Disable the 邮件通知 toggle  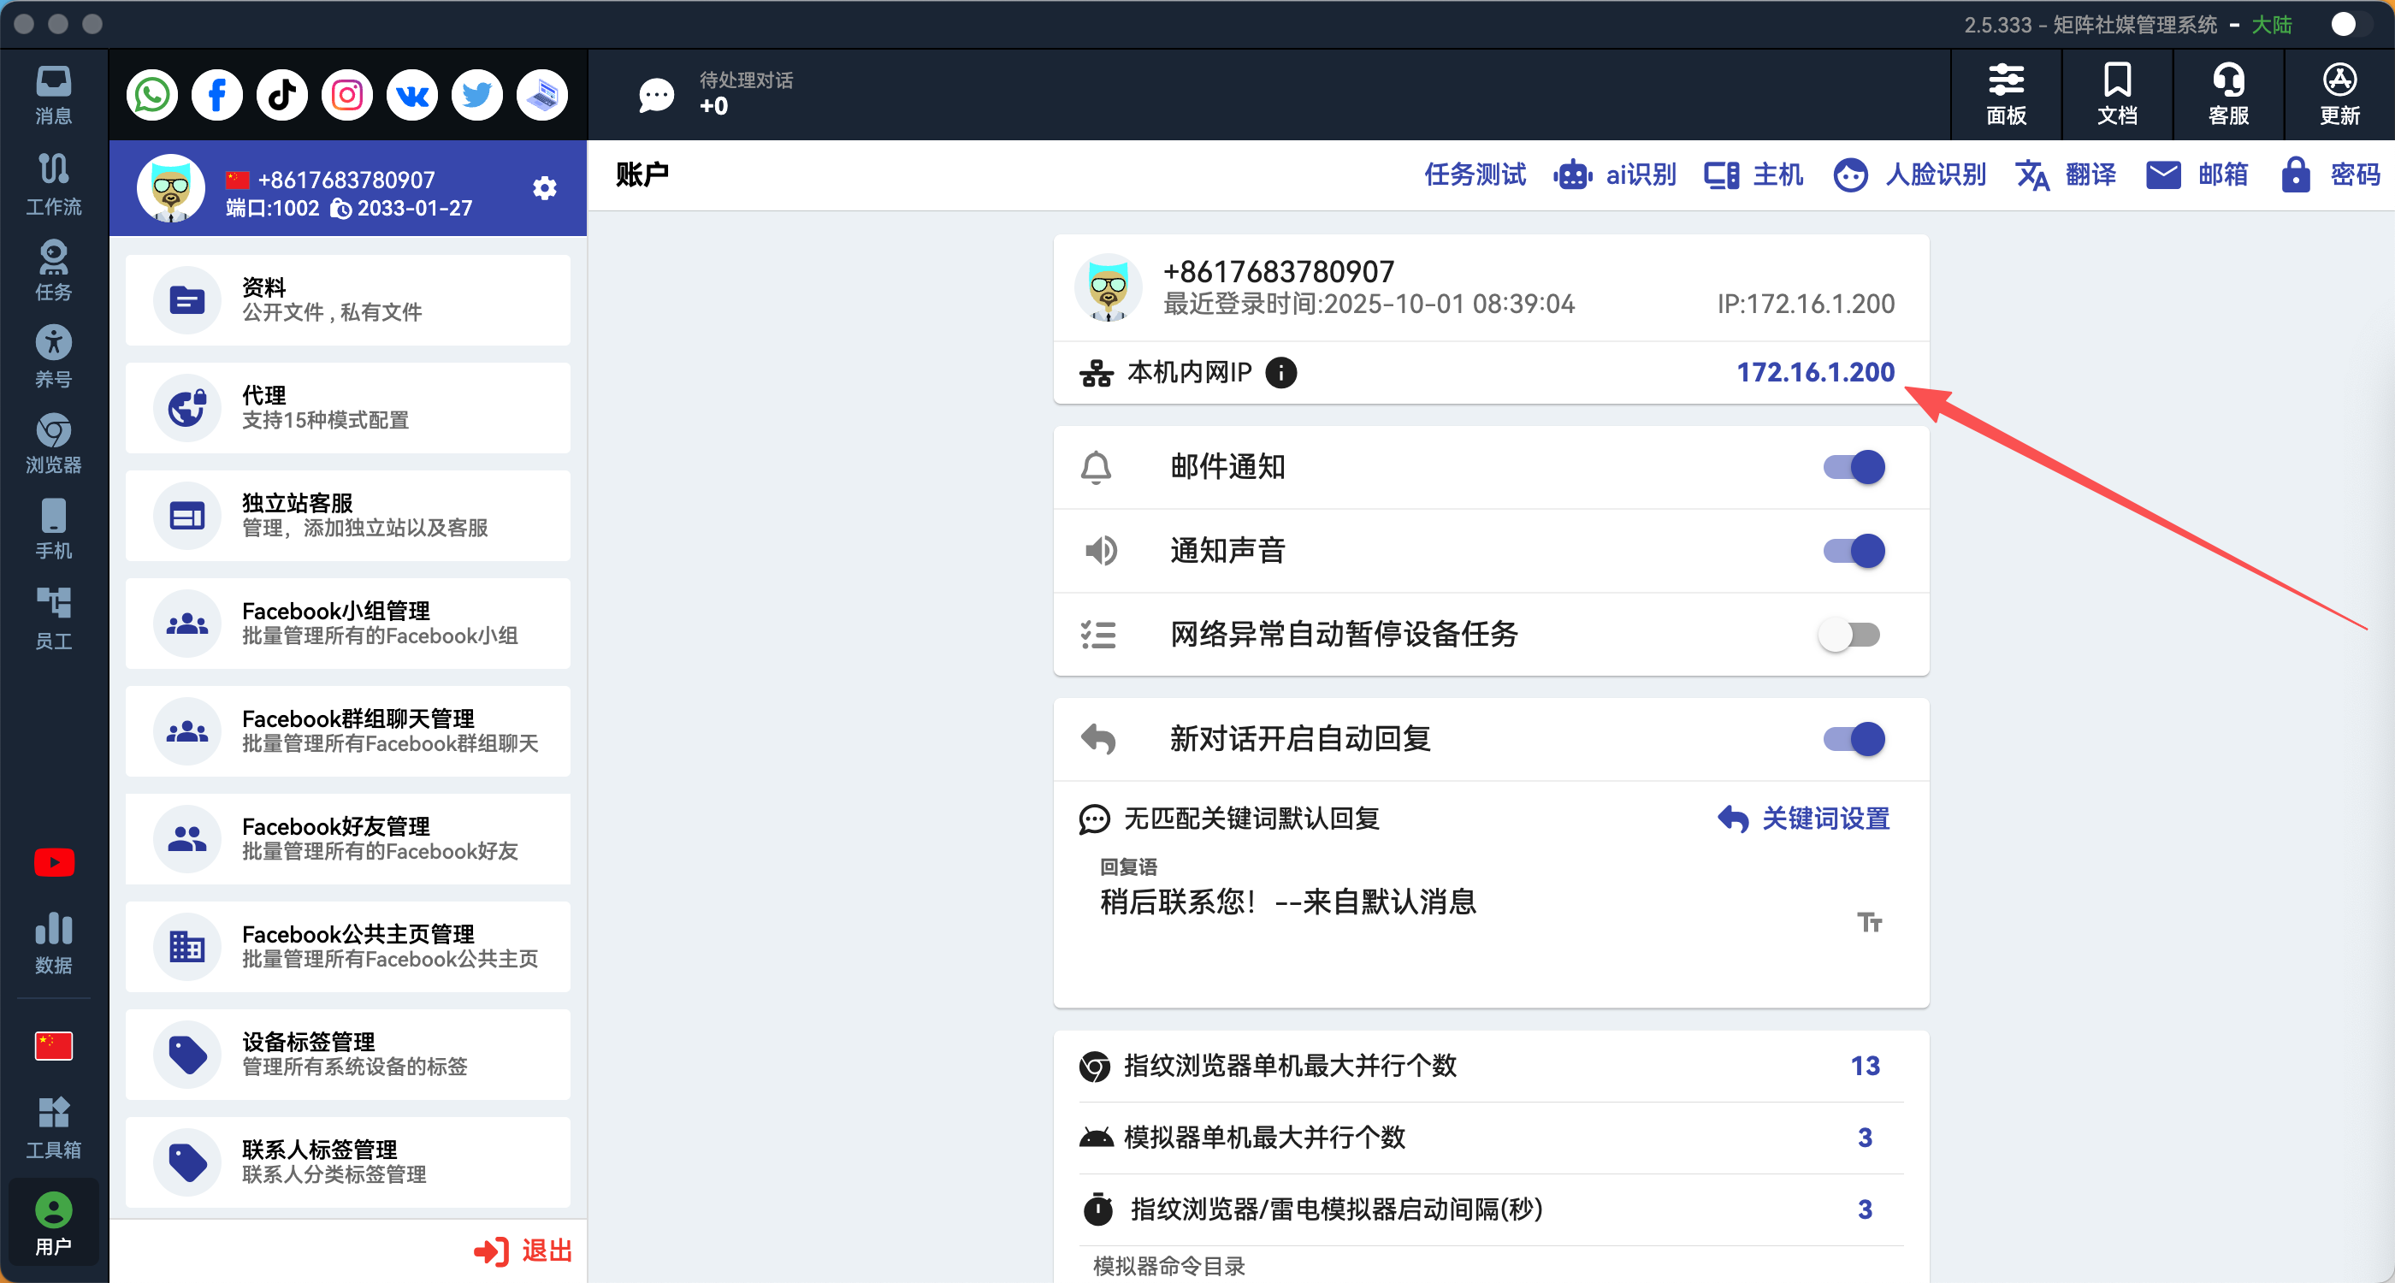[x=1853, y=467]
